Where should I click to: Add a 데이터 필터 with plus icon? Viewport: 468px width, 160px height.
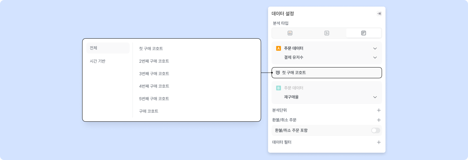[379, 142]
